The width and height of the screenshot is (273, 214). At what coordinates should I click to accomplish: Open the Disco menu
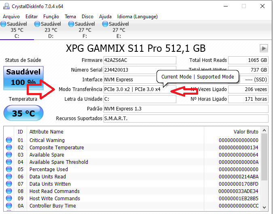coord(87,17)
